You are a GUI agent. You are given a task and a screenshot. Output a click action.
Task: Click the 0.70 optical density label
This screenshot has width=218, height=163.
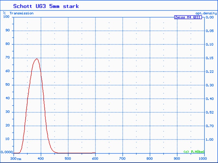tap(210, 126)
